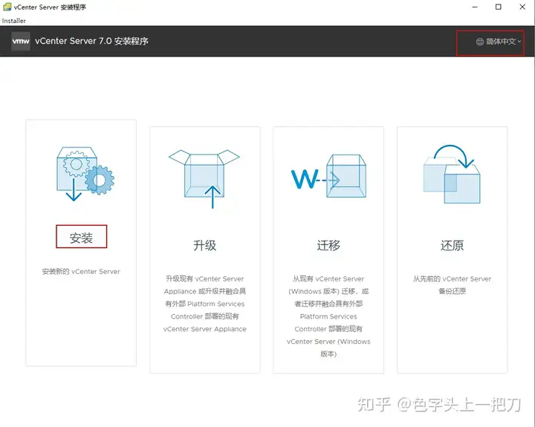Click the 迁移 description starting '从现有 vCenter Server'
The image size is (535, 427).
(328, 316)
